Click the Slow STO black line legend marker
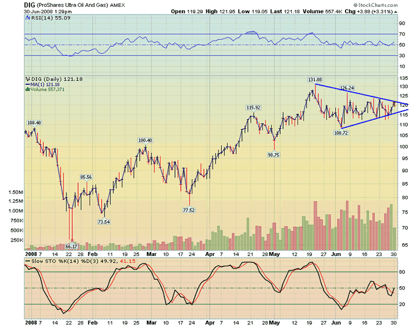 point(27,262)
